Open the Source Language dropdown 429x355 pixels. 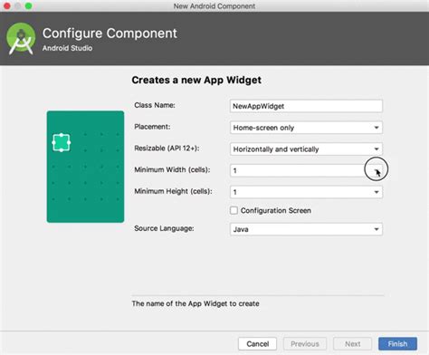click(306, 229)
